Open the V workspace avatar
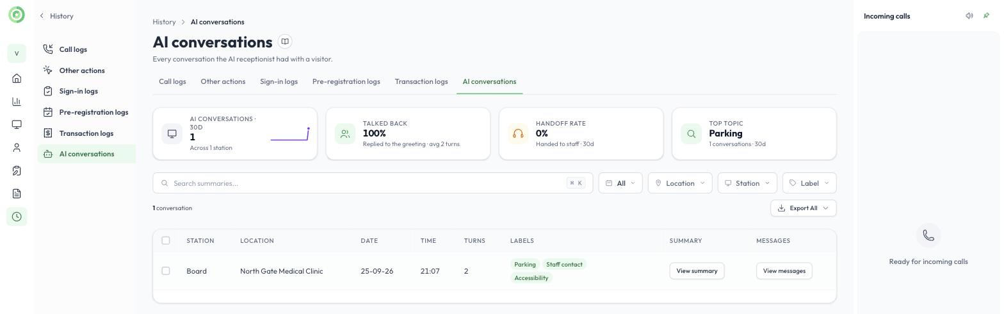The width and height of the screenshot is (1004, 314). (17, 54)
